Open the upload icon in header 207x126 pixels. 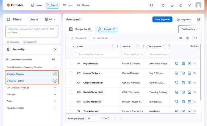click(181, 5)
